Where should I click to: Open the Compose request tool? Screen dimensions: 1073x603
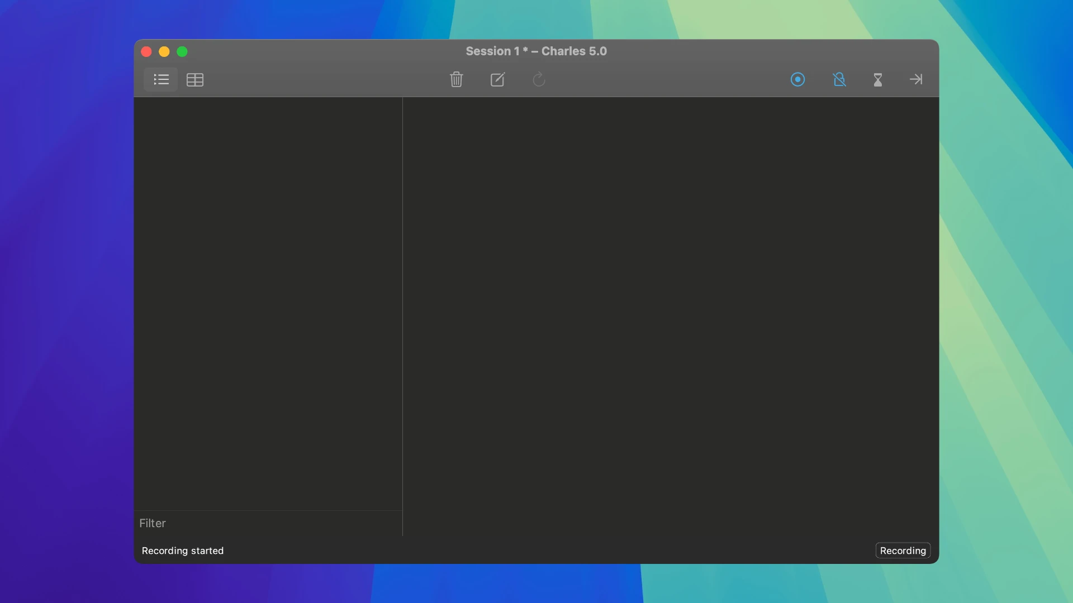[497, 79]
